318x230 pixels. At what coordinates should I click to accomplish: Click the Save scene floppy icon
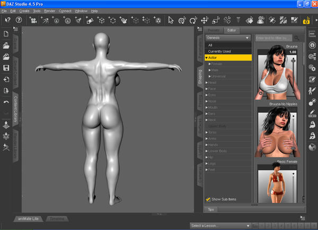tap(6, 68)
